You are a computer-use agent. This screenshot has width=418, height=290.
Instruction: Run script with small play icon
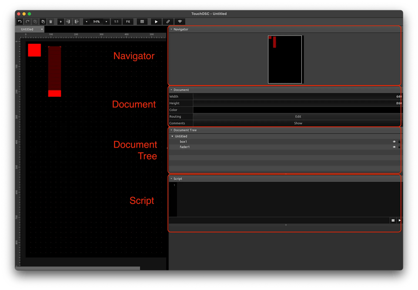point(399,220)
